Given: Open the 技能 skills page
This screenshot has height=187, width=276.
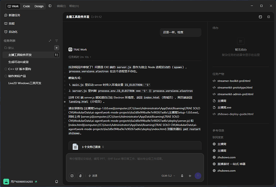Looking at the screenshot, I should [10, 24].
